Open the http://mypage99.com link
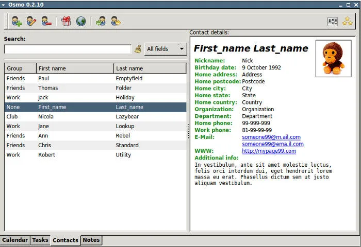 [269, 151]
